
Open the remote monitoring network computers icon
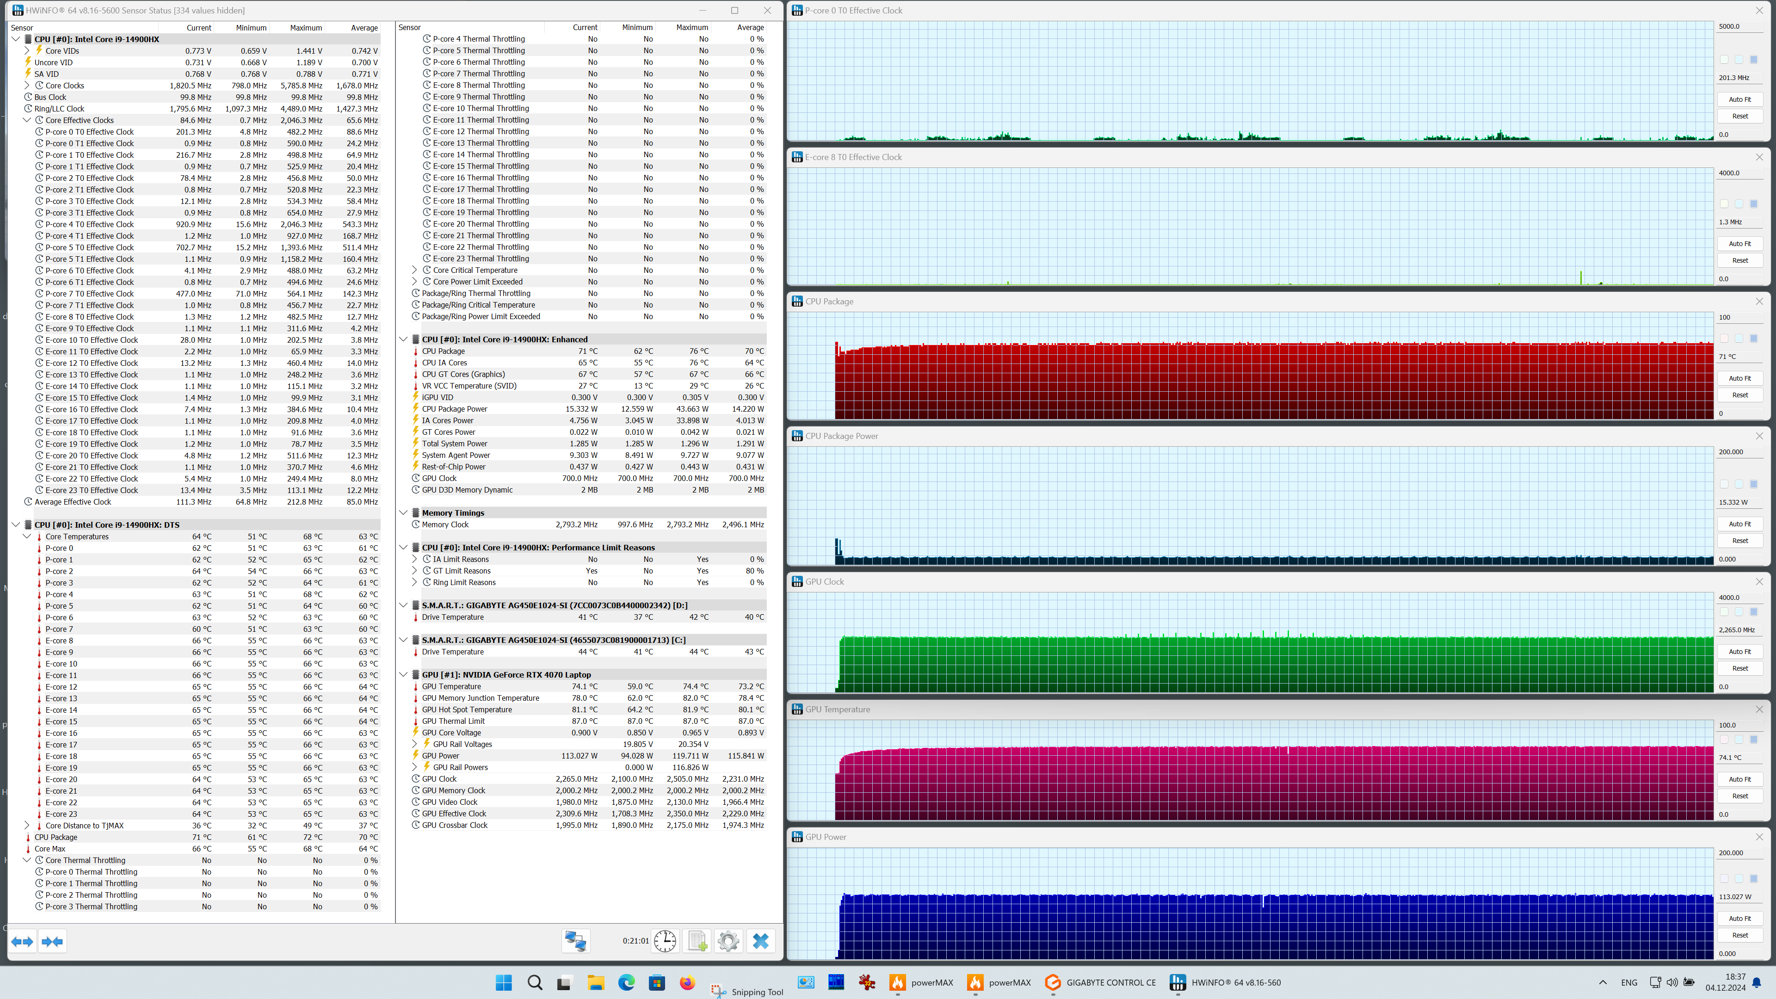tap(575, 941)
